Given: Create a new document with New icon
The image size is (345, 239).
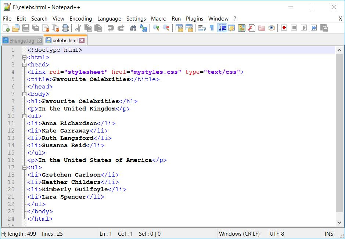Looking at the screenshot, I should (6, 28).
